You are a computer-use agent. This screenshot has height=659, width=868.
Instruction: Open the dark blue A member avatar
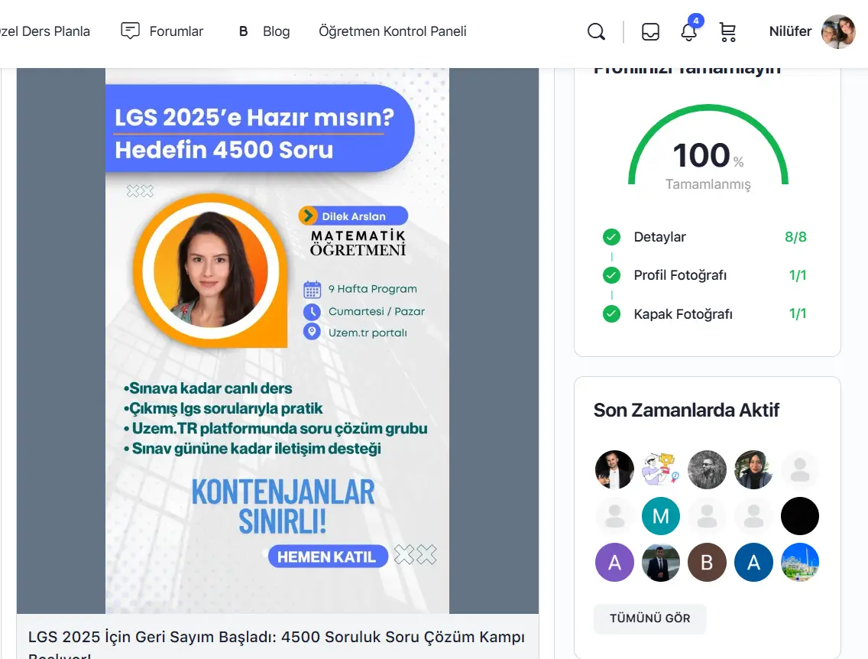[753, 563]
